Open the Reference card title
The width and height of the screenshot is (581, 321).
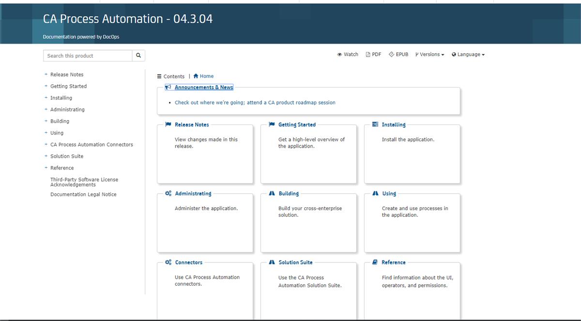click(x=394, y=262)
